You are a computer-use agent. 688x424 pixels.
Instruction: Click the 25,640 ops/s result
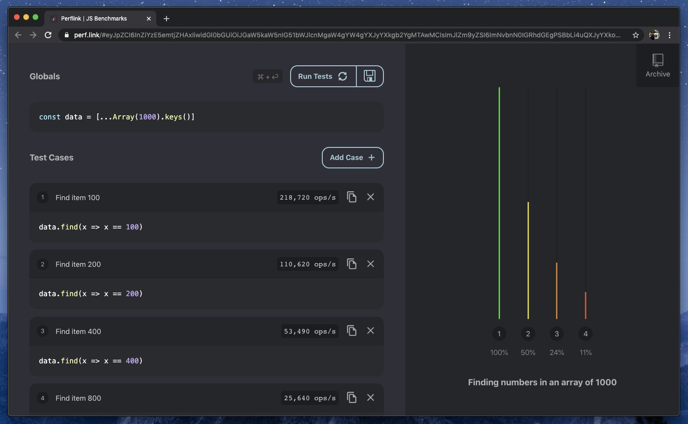[310, 398]
